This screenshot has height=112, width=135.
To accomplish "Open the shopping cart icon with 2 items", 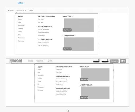I will click(x=123, y=61).
